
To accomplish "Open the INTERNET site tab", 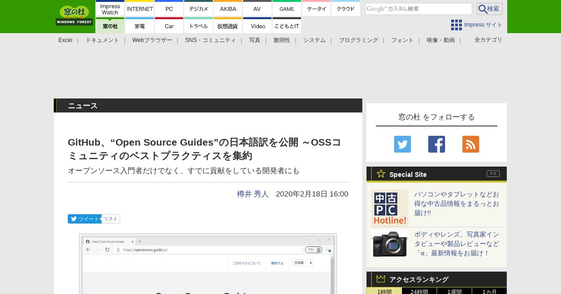I will (x=140, y=9).
